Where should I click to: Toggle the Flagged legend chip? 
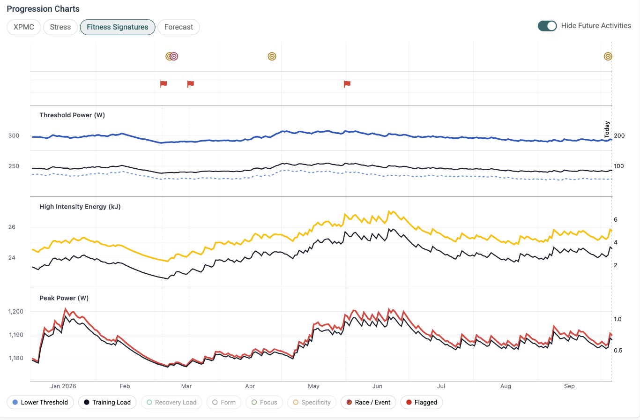(x=422, y=402)
